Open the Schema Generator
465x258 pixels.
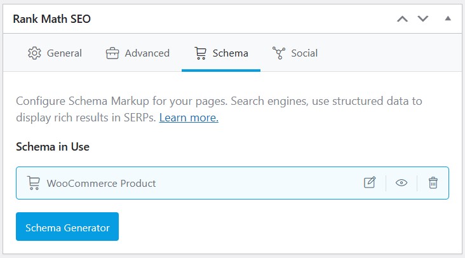[67, 227]
